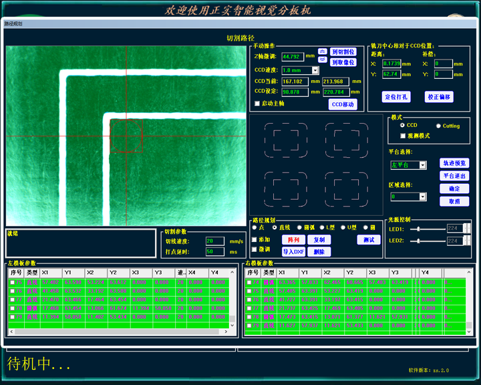
Task: Click the CCD设定 Y field 220.784
Action: (x=336, y=92)
